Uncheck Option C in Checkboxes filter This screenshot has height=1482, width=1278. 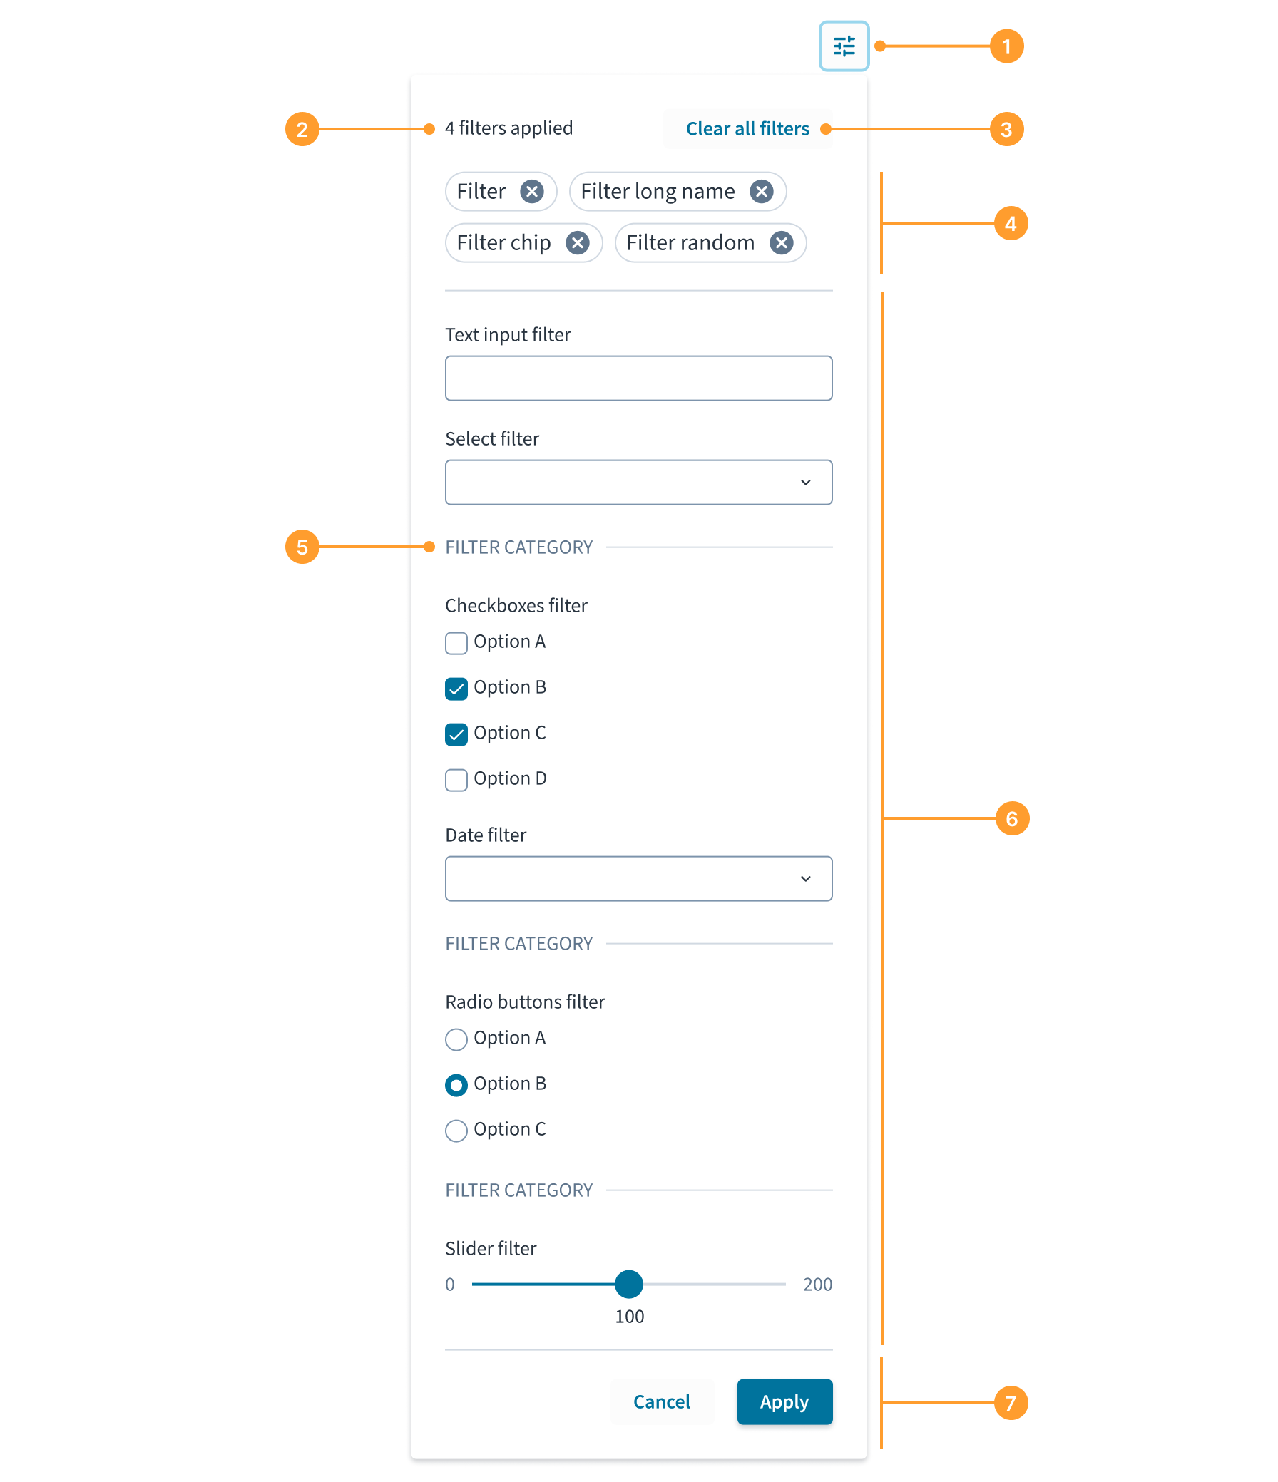(456, 734)
